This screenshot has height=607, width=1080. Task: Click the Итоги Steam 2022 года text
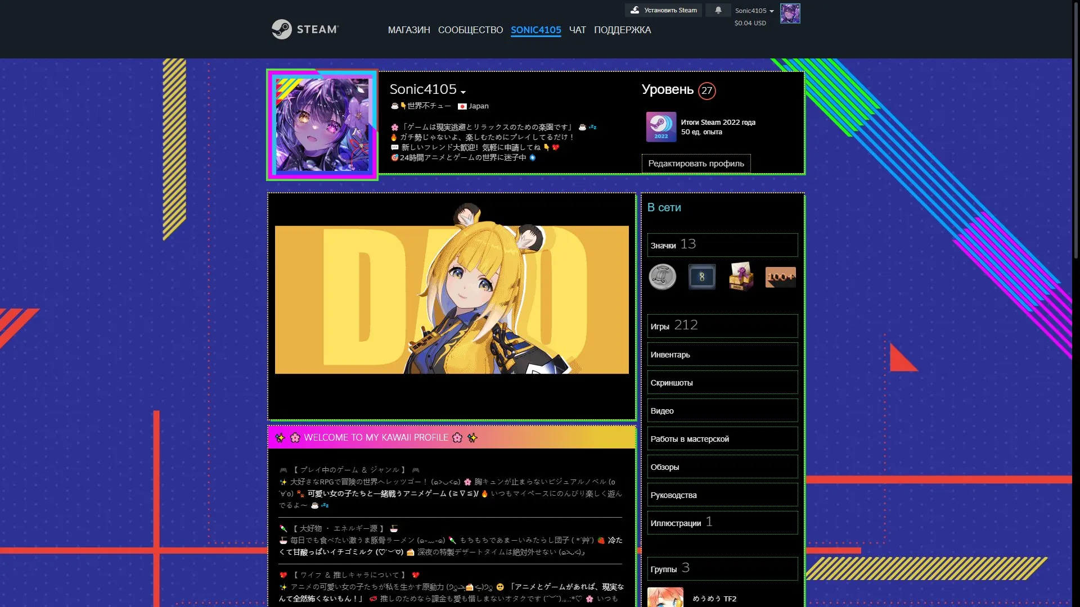pos(718,122)
